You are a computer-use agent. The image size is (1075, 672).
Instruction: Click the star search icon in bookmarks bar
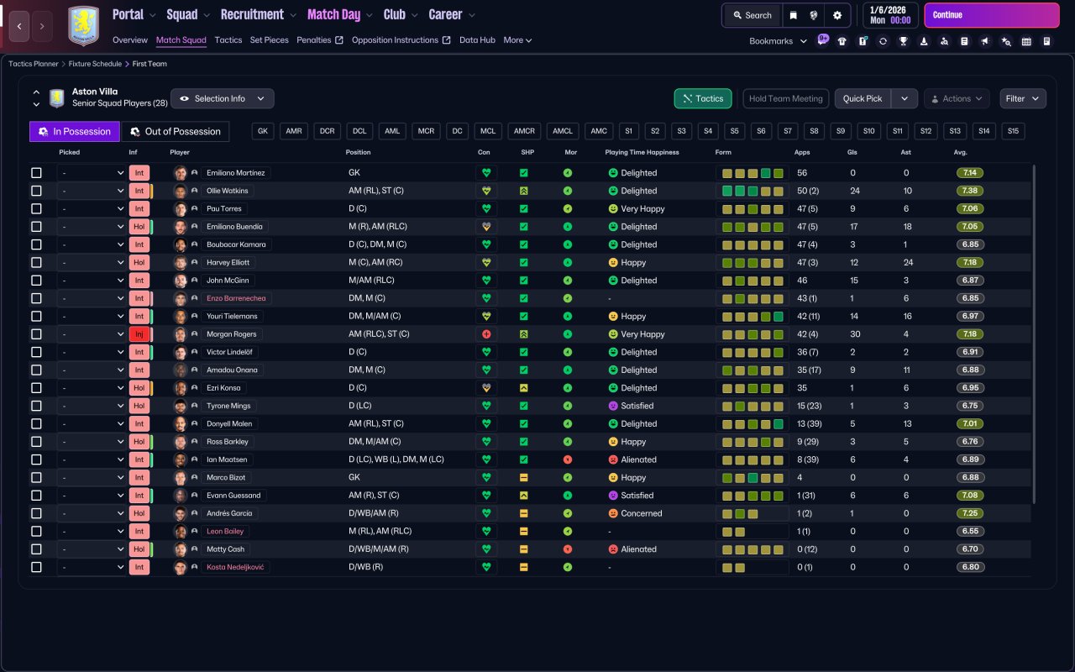pyautogui.click(x=1006, y=41)
